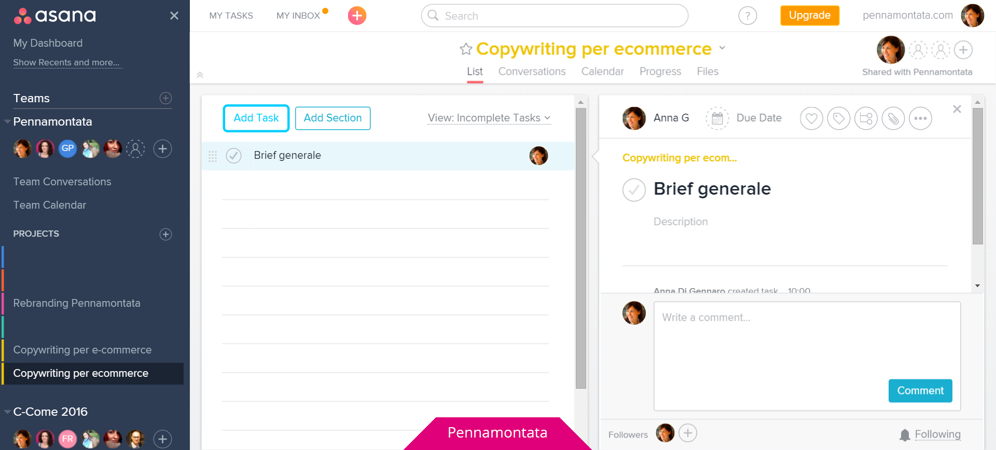Open the three-dot more actions menu
Image resolution: width=996 pixels, height=450 pixels.
click(920, 118)
